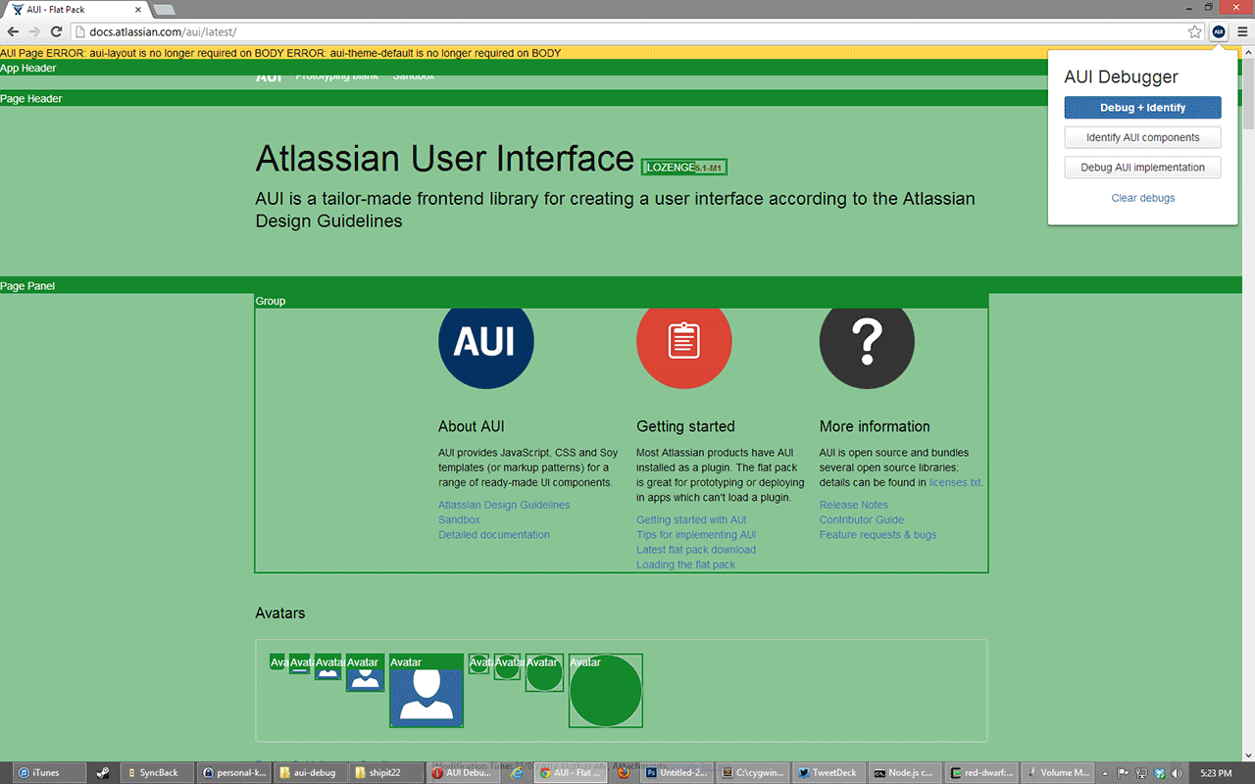Image resolution: width=1255 pixels, height=784 pixels.
Task: Open the aui-debug folder taskbar item
Action: coord(312,772)
